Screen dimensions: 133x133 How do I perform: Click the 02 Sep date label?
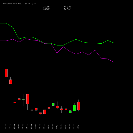(52, 127)
